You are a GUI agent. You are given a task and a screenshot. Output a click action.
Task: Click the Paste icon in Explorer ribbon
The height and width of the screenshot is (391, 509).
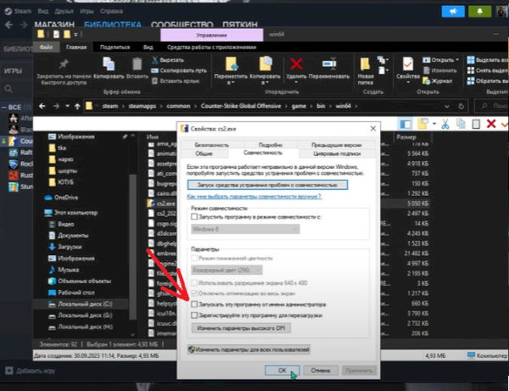(x=137, y=64)
